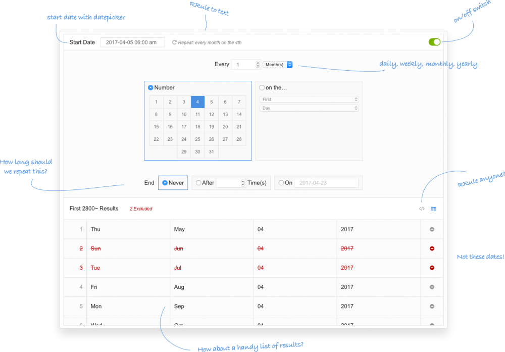This screenshot has height=352, width=505.
Task: Click the 'Mon' cell in row 5
Action: click(x=128, y=306)
